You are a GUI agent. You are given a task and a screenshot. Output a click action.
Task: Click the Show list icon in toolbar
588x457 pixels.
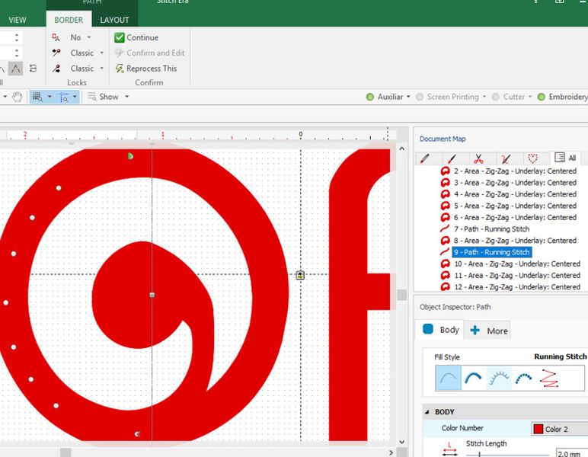[x=92, y=97]
